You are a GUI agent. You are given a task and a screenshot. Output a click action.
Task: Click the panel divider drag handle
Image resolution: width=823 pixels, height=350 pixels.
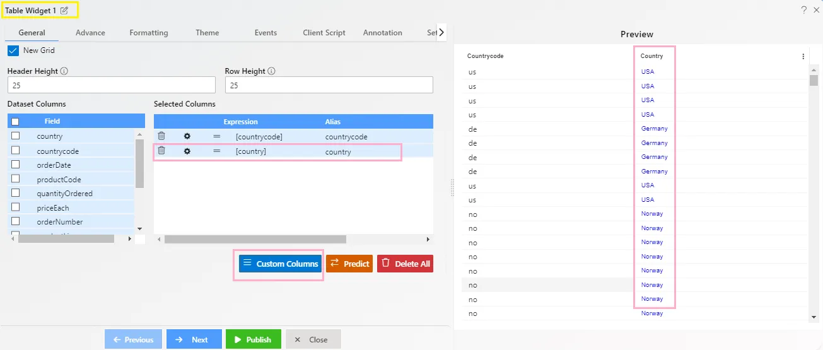[451, 187]
